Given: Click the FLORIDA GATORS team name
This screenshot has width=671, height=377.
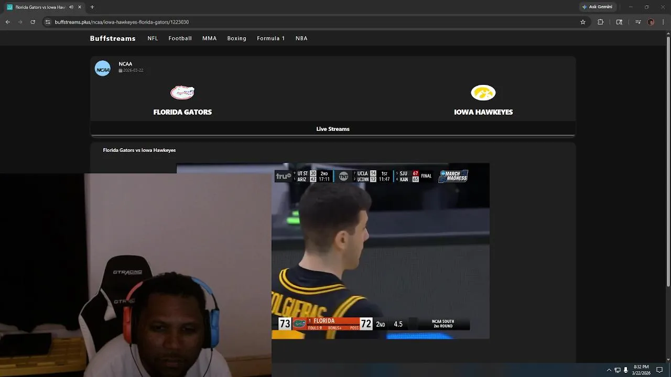Looking at the screenshot, I should [182, 112].
